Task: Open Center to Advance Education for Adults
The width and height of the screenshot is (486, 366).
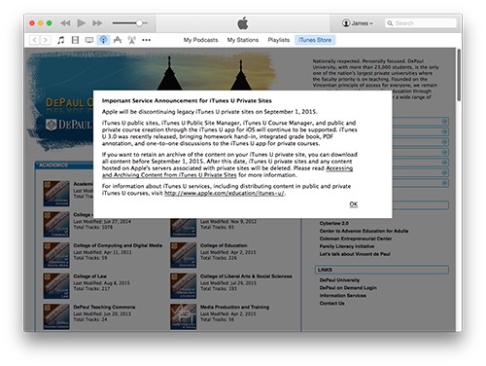Action: 364,231
